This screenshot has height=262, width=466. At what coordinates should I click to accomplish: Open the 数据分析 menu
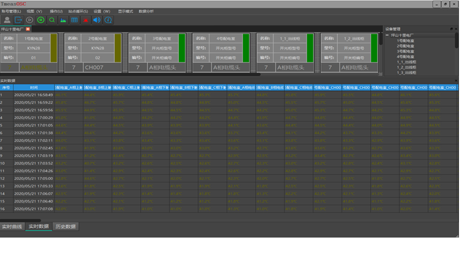[146, 11]
